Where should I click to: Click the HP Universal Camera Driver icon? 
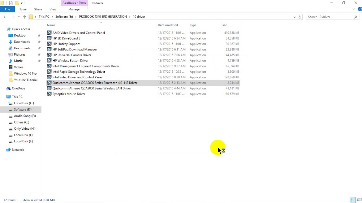(49, 55)
